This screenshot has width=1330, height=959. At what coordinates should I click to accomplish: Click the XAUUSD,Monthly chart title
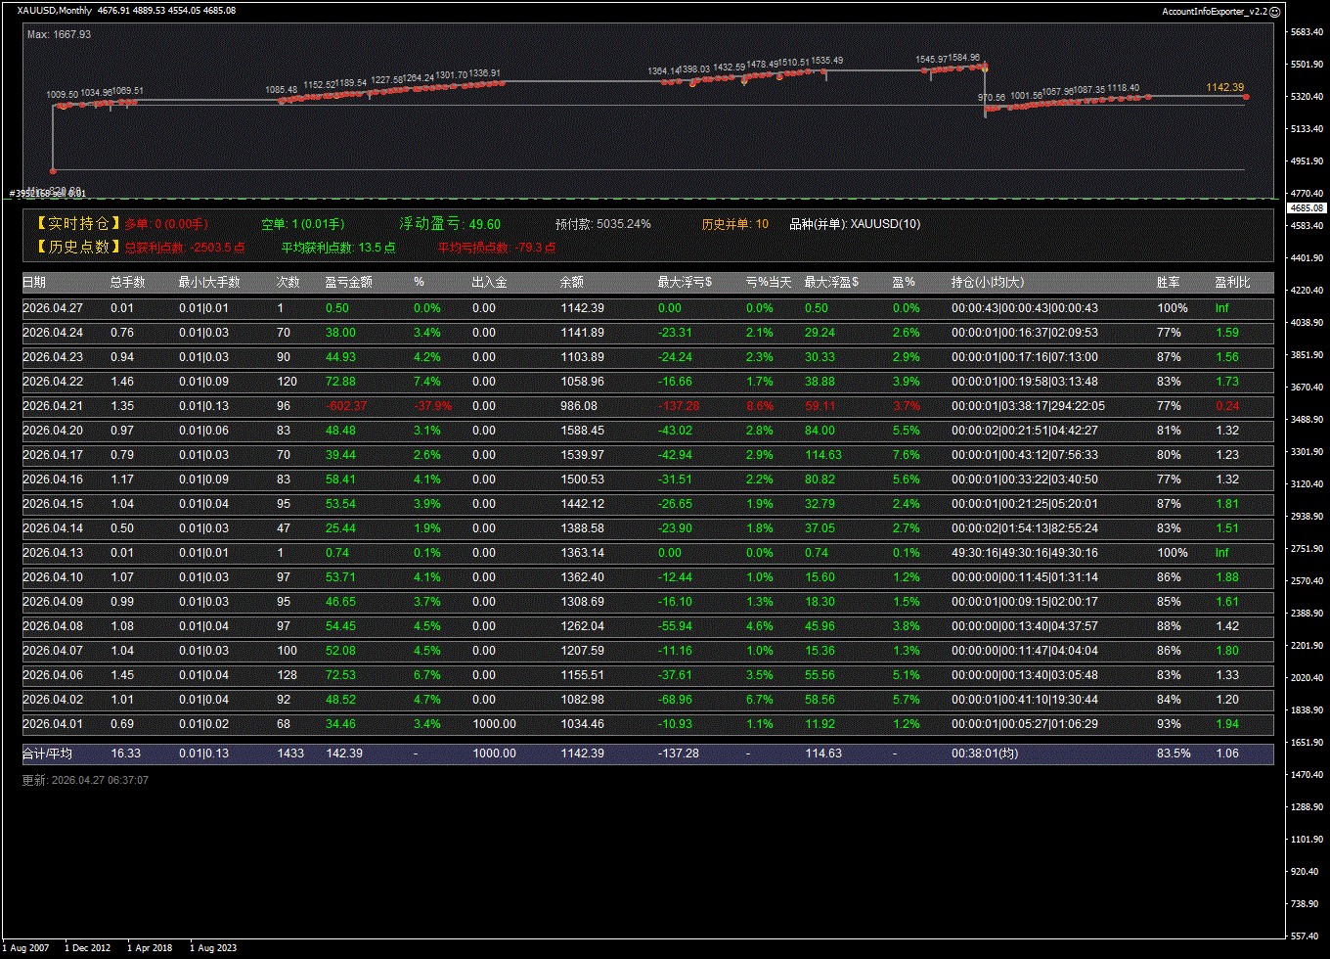pyautogui.click(x=55, y=11)
